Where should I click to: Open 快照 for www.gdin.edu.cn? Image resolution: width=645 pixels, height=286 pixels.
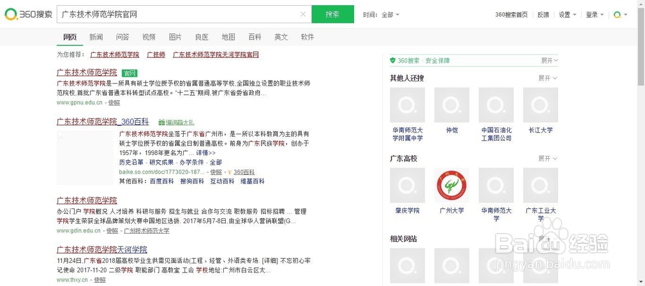pyautogui.click(x=112, y=231)
